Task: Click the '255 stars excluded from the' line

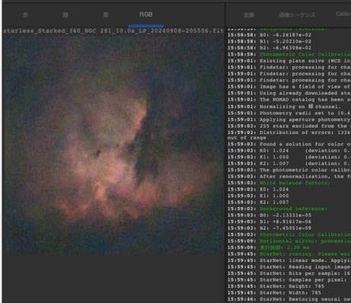Action: [289, 126]
